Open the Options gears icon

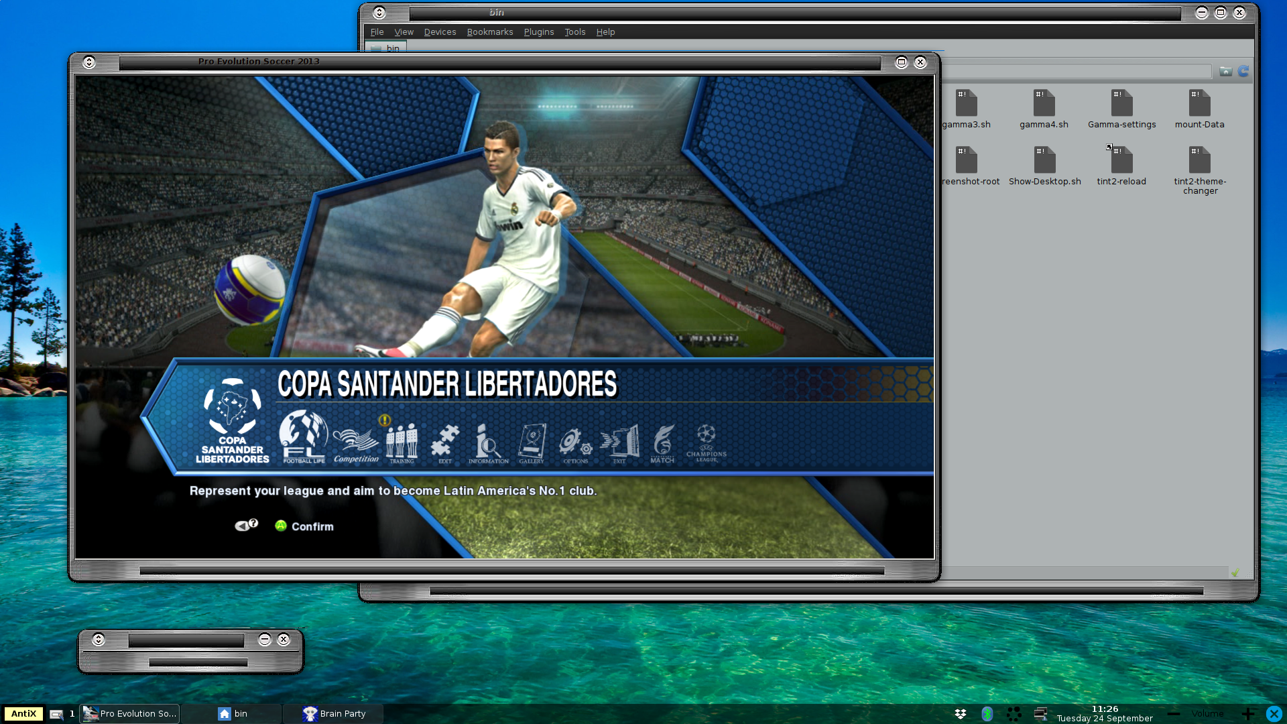point(575,444)
